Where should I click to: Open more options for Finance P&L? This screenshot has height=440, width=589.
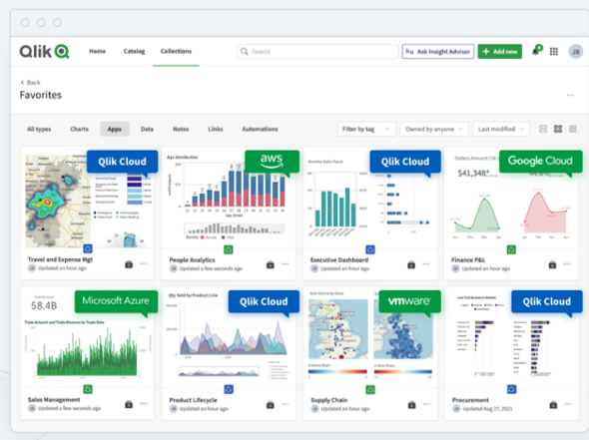click(x=567, y=264)
